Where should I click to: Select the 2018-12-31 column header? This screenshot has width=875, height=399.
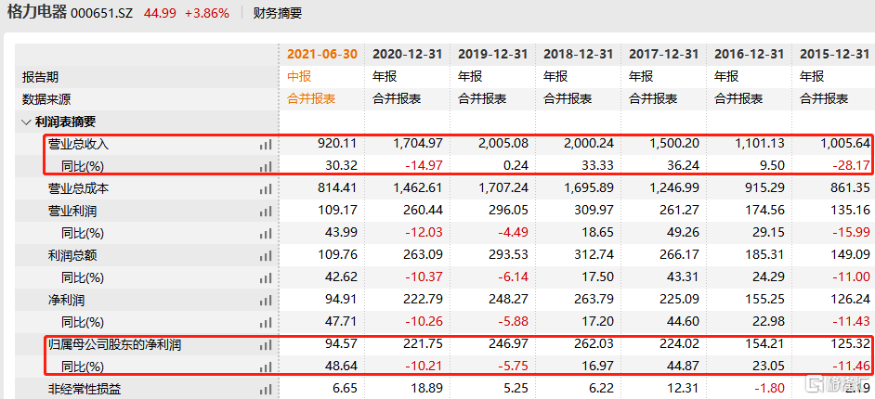[578, 54]
